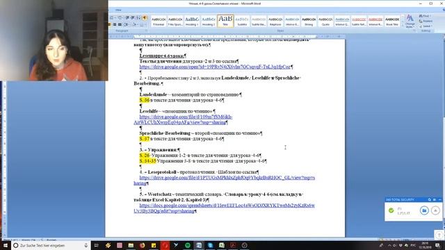Click the taskbar search box
445x250 pixels.
[51, 245]
